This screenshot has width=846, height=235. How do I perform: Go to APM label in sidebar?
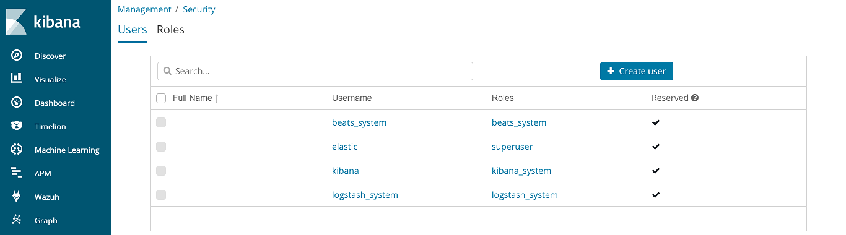coord(43,173)
